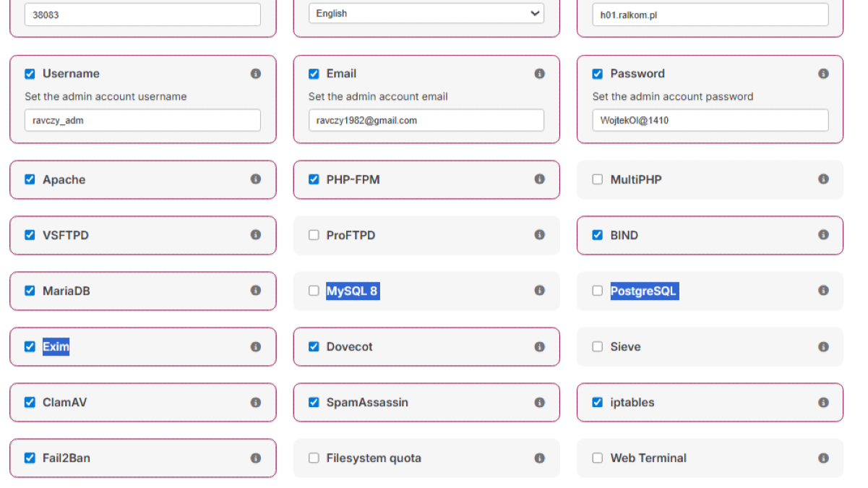Image resolution: width=868 pixels, height=488 pixels.
Task: Disable the Fail2Ban checkbox
Action: pyautogui.click(x=30, y=458)
